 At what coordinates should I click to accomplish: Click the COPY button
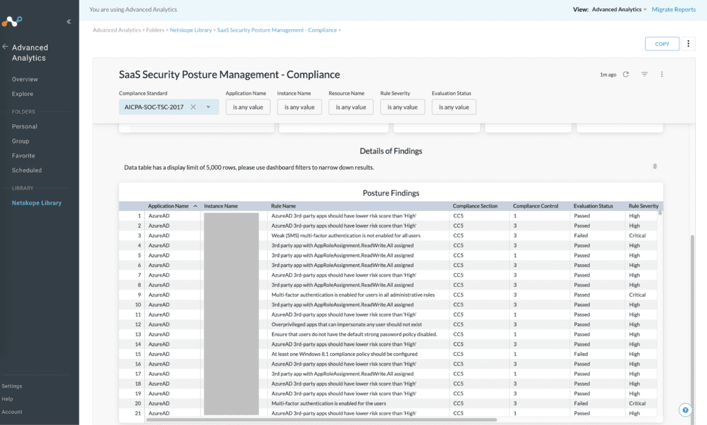click(662, 43)
